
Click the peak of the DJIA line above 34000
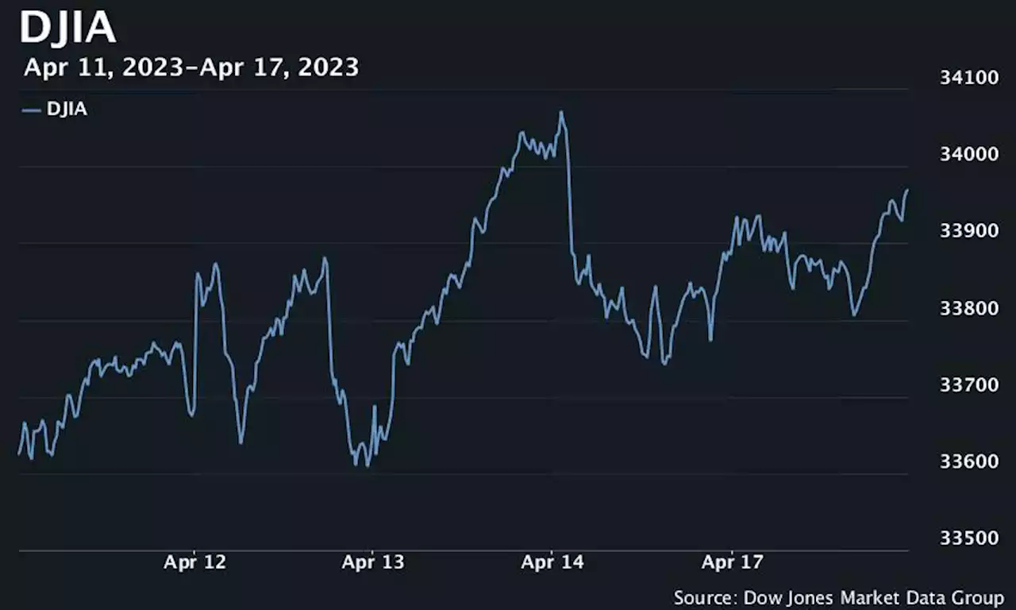click(x=561, y=113)
